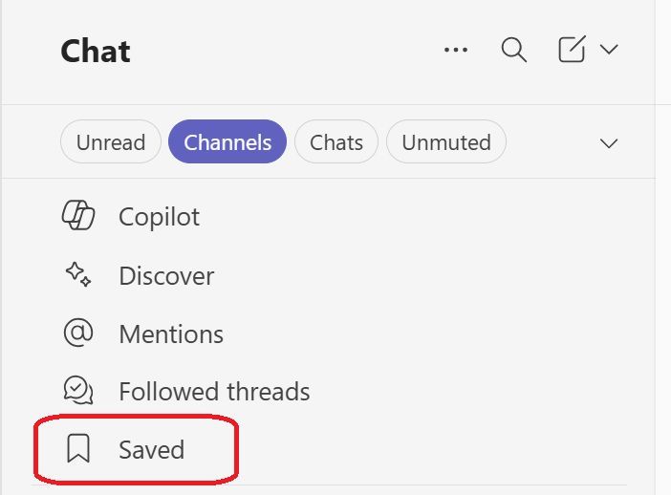Viewport: 671px width, 495px height.
Task: Click the Discover sparkle icon
Action: [78, 274]
